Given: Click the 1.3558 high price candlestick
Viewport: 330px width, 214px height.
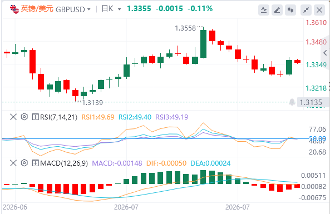Looking at the screenshot, I should tap(203, 44).
